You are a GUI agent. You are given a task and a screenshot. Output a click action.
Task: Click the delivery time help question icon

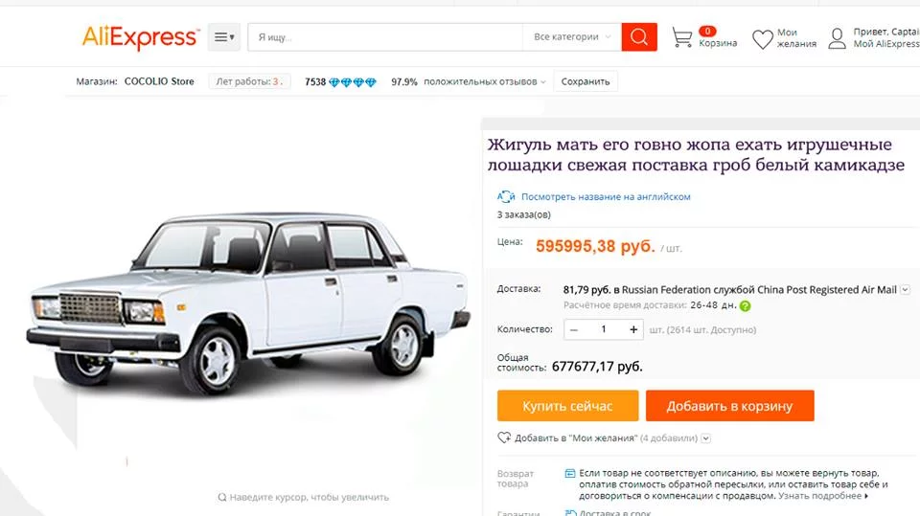point(745,306)
